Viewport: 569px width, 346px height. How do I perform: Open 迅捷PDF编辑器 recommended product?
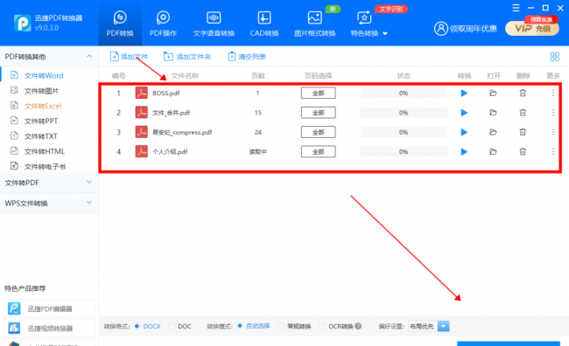pyautogui.click(x=49, y=308)
